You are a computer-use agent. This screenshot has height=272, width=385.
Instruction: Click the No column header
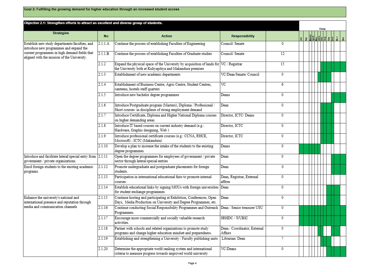(106, 36)
